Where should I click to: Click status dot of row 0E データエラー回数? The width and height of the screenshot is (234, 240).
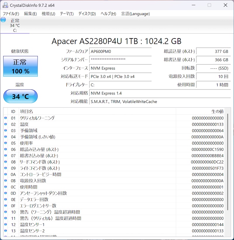6,200
